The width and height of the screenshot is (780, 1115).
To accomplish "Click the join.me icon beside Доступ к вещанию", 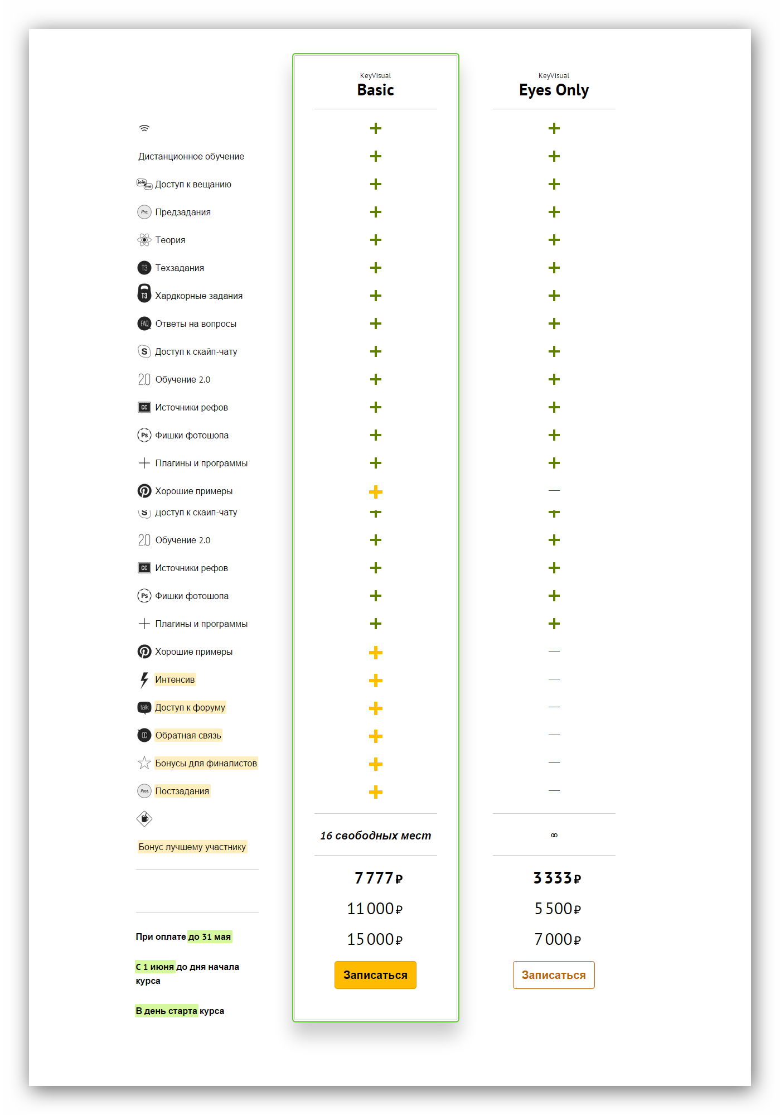I will (144, 184).
